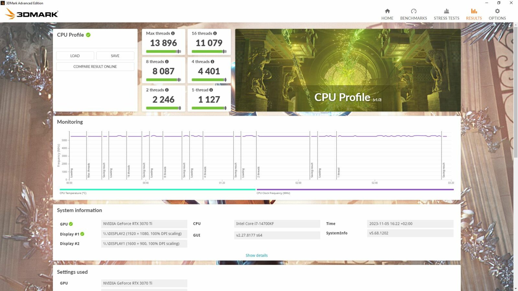
Task: Click Compare Result Online button
Action: tap(95, 67)
